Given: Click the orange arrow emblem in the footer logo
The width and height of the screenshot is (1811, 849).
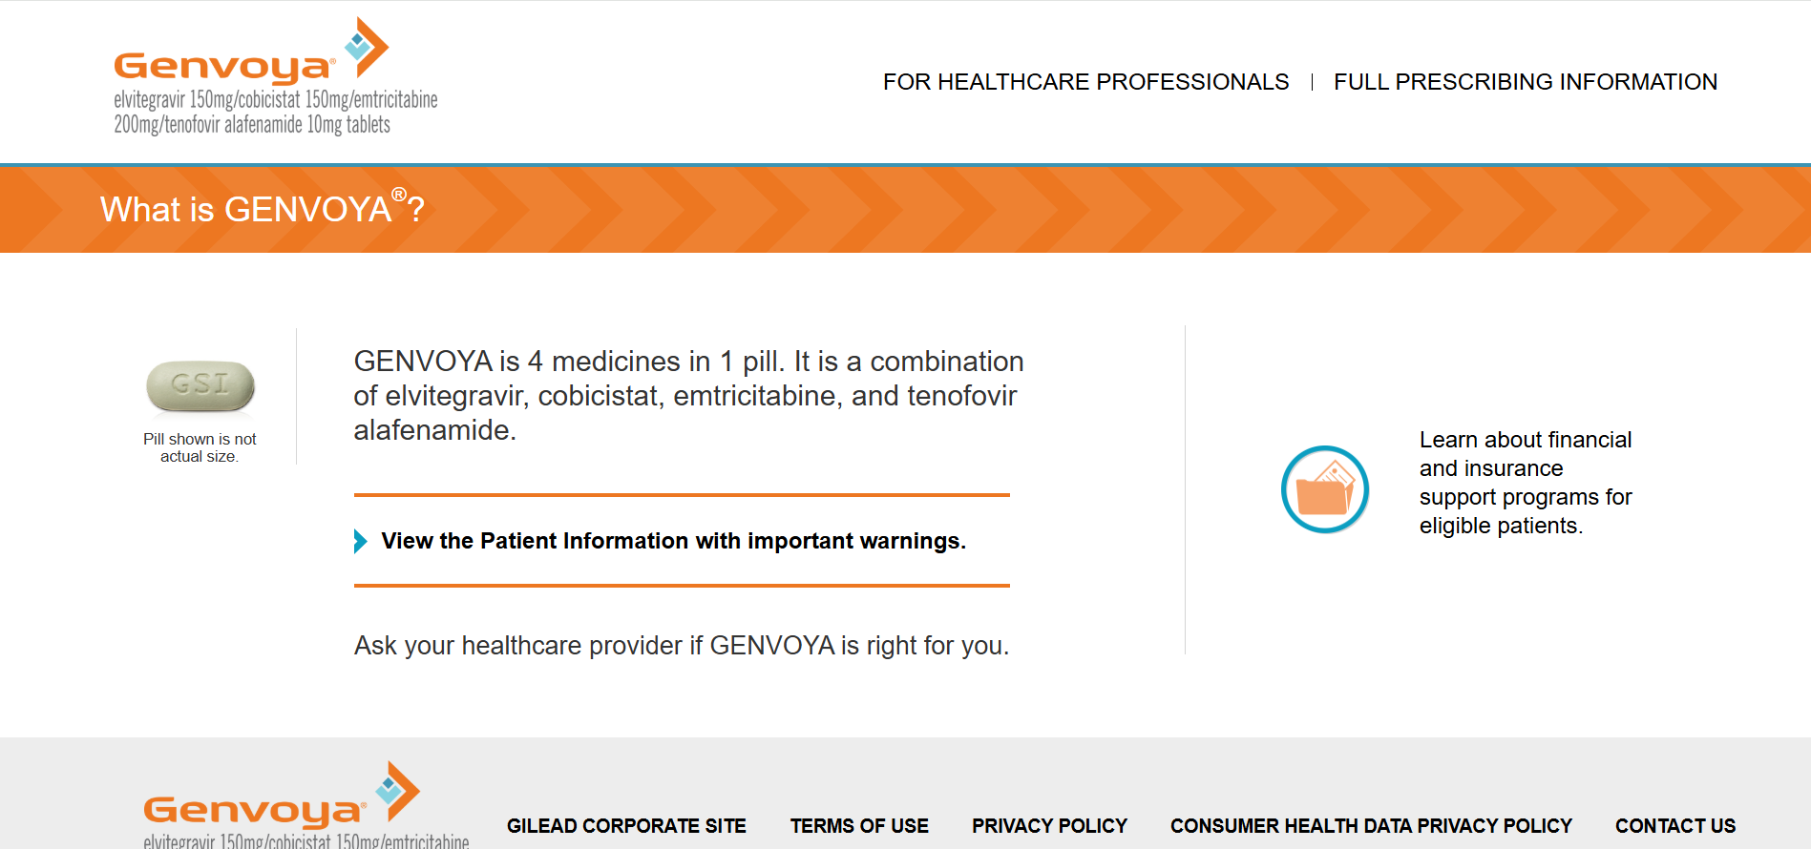Looking at the screenshot, I should (397, 791).
